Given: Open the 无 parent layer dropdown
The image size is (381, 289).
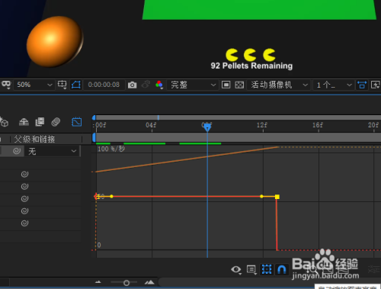Looking at the screenshot, I should 53,151.
